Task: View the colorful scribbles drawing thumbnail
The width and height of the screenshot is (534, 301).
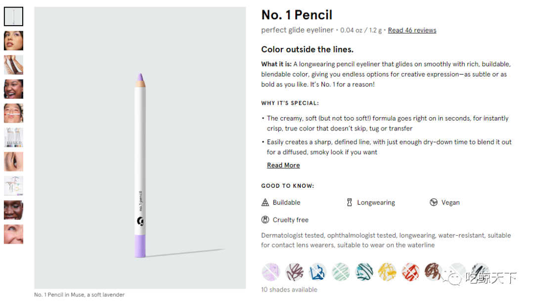Action: [14, 185]
